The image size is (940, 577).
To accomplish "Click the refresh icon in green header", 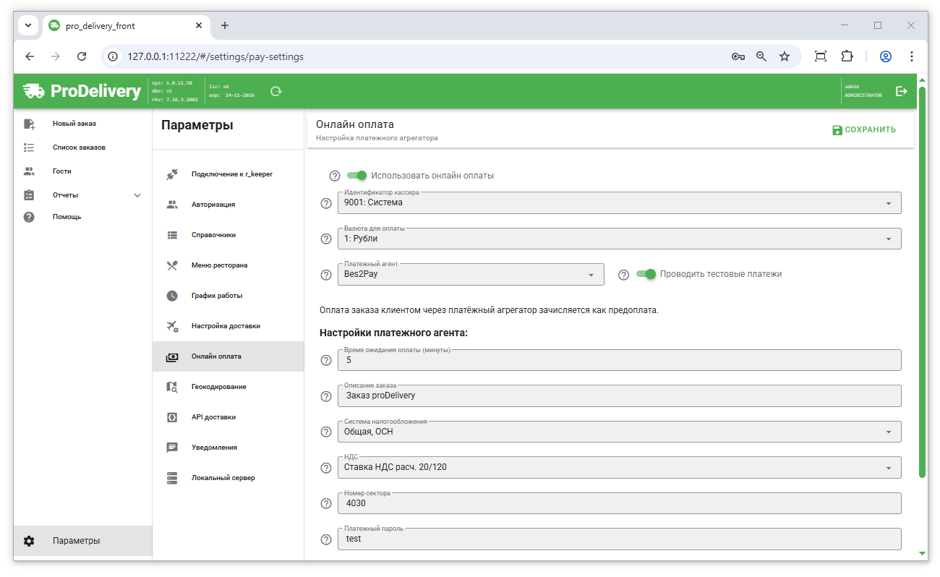I will (275, 91).
